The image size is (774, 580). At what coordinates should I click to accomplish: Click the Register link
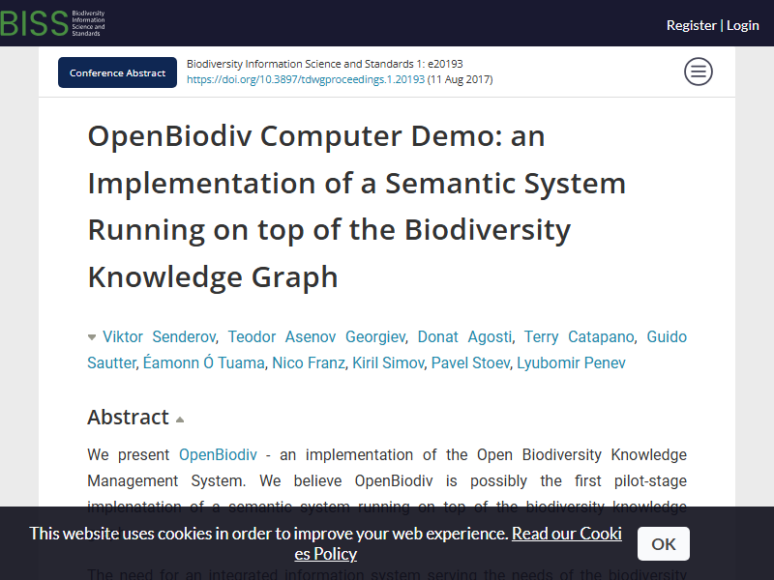pos(691,25)
